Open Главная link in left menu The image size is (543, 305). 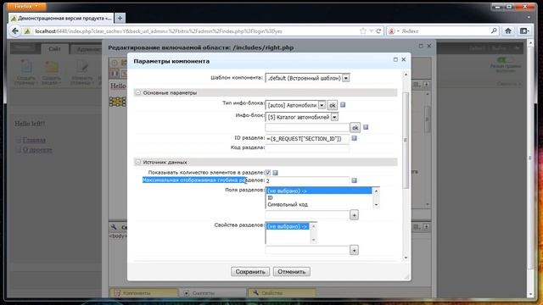pos(34,140)
